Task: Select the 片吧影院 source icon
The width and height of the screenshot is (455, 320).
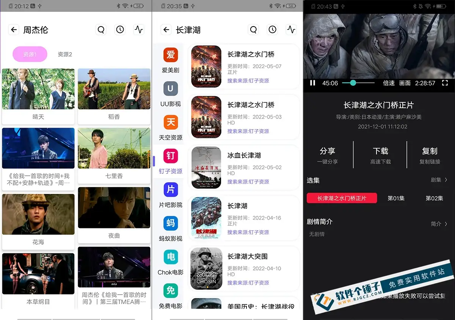Action: pyautogui.click(x=171, y=189)
